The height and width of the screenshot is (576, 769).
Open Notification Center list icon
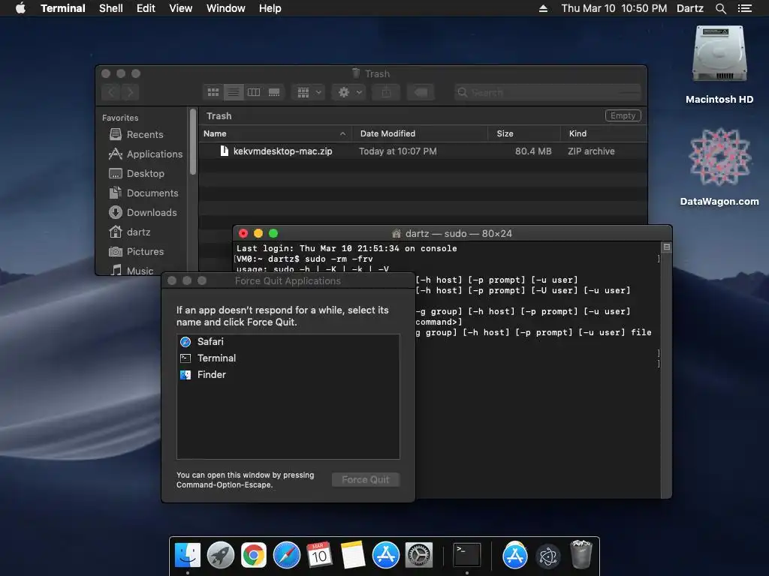[744, 8]
